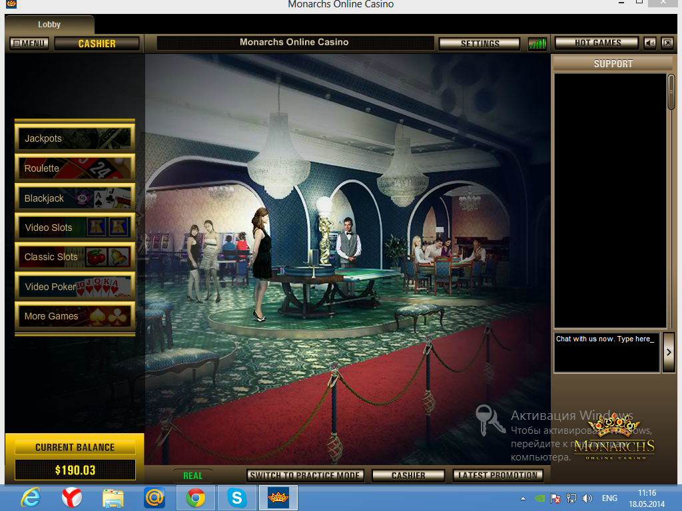682x511 pixels.
Task: Open Internet Explorer from taskbar
Action: click(31, 498)
